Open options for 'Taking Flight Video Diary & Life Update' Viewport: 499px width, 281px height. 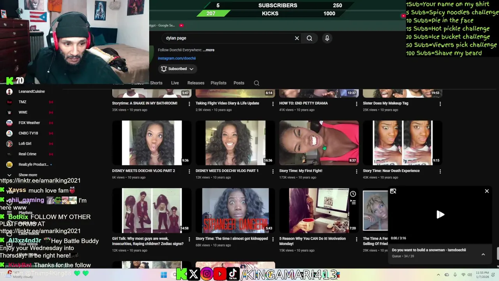(x=273, y=104)
